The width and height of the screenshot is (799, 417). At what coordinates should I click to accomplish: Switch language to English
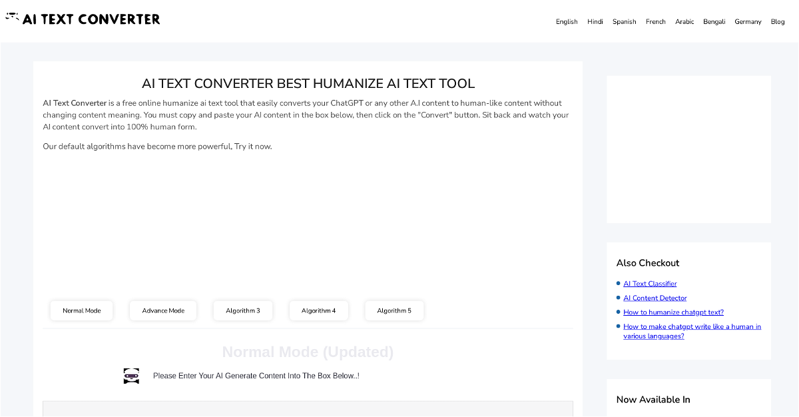click(567, 22)
